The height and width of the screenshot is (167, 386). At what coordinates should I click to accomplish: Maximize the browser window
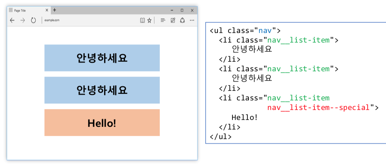(182, 10)
